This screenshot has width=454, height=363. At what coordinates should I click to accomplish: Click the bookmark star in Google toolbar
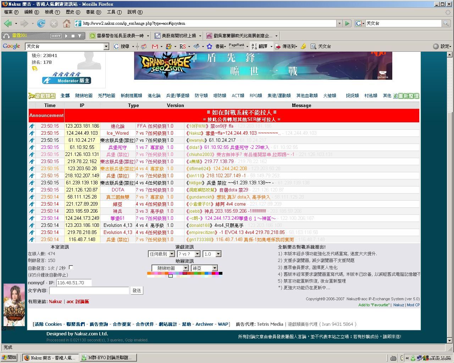[x=209, y=46]
